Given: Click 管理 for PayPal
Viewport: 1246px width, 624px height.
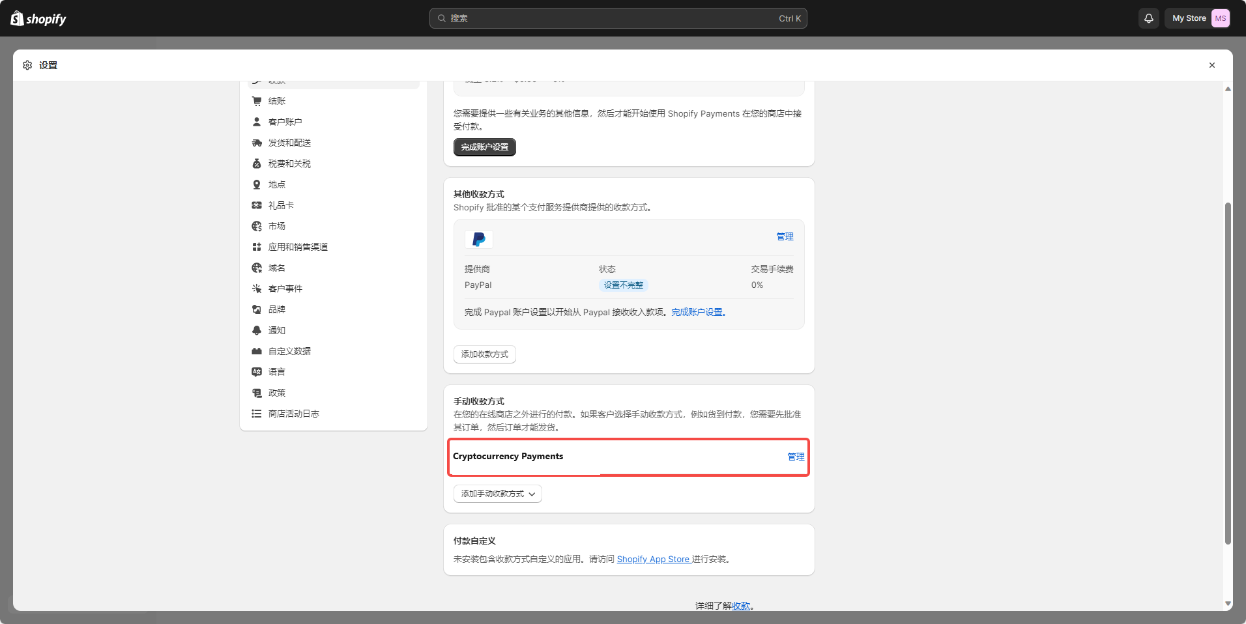Looking at the screenshot, I should [x=785, y=236].
